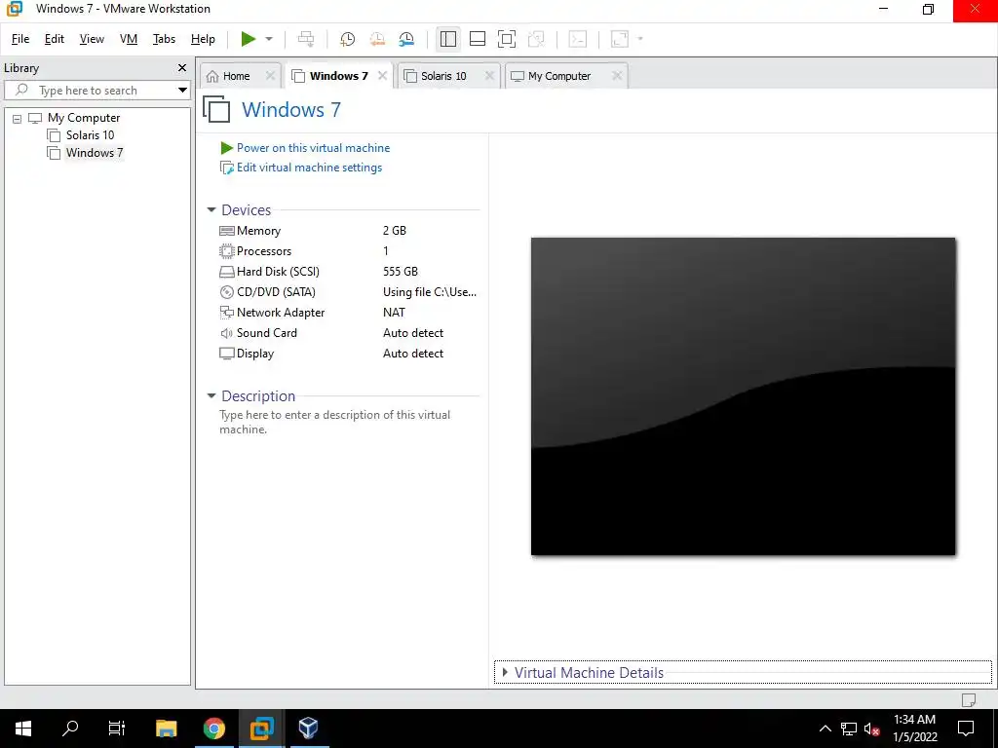Select Solaris 10 in the Library tree

coord(90,134)
